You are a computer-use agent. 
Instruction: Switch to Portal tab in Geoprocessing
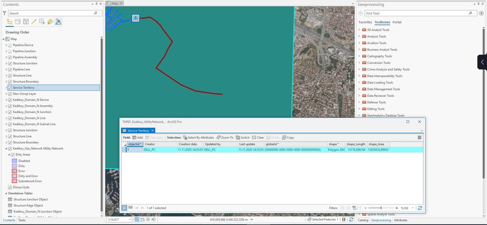click(397, 22)
